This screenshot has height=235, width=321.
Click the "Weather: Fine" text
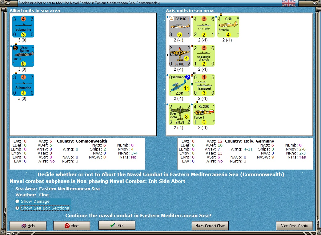pyautogui.click(x=32, y=195)
